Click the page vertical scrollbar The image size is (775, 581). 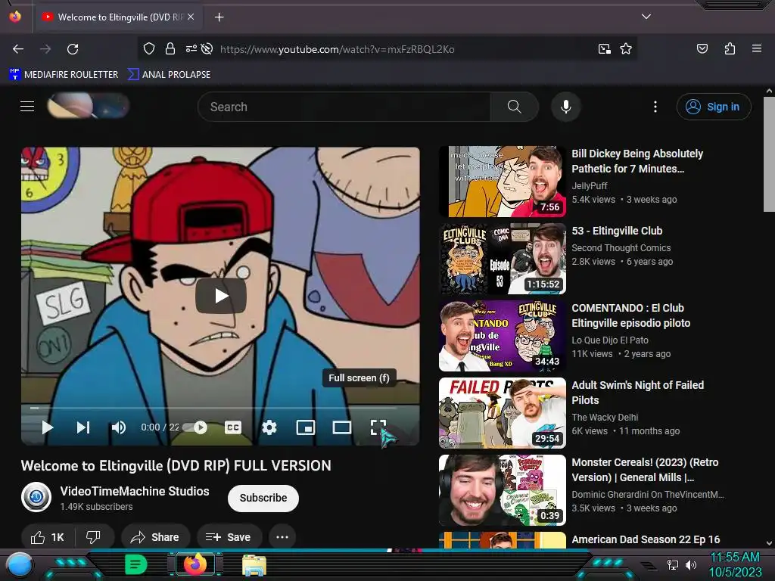click(769, 154)
